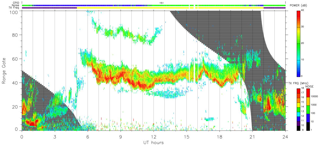This screenshot has height=148, width=321.
Task: Select the TX Freq row label above the plot
Action: coord(14,8)
